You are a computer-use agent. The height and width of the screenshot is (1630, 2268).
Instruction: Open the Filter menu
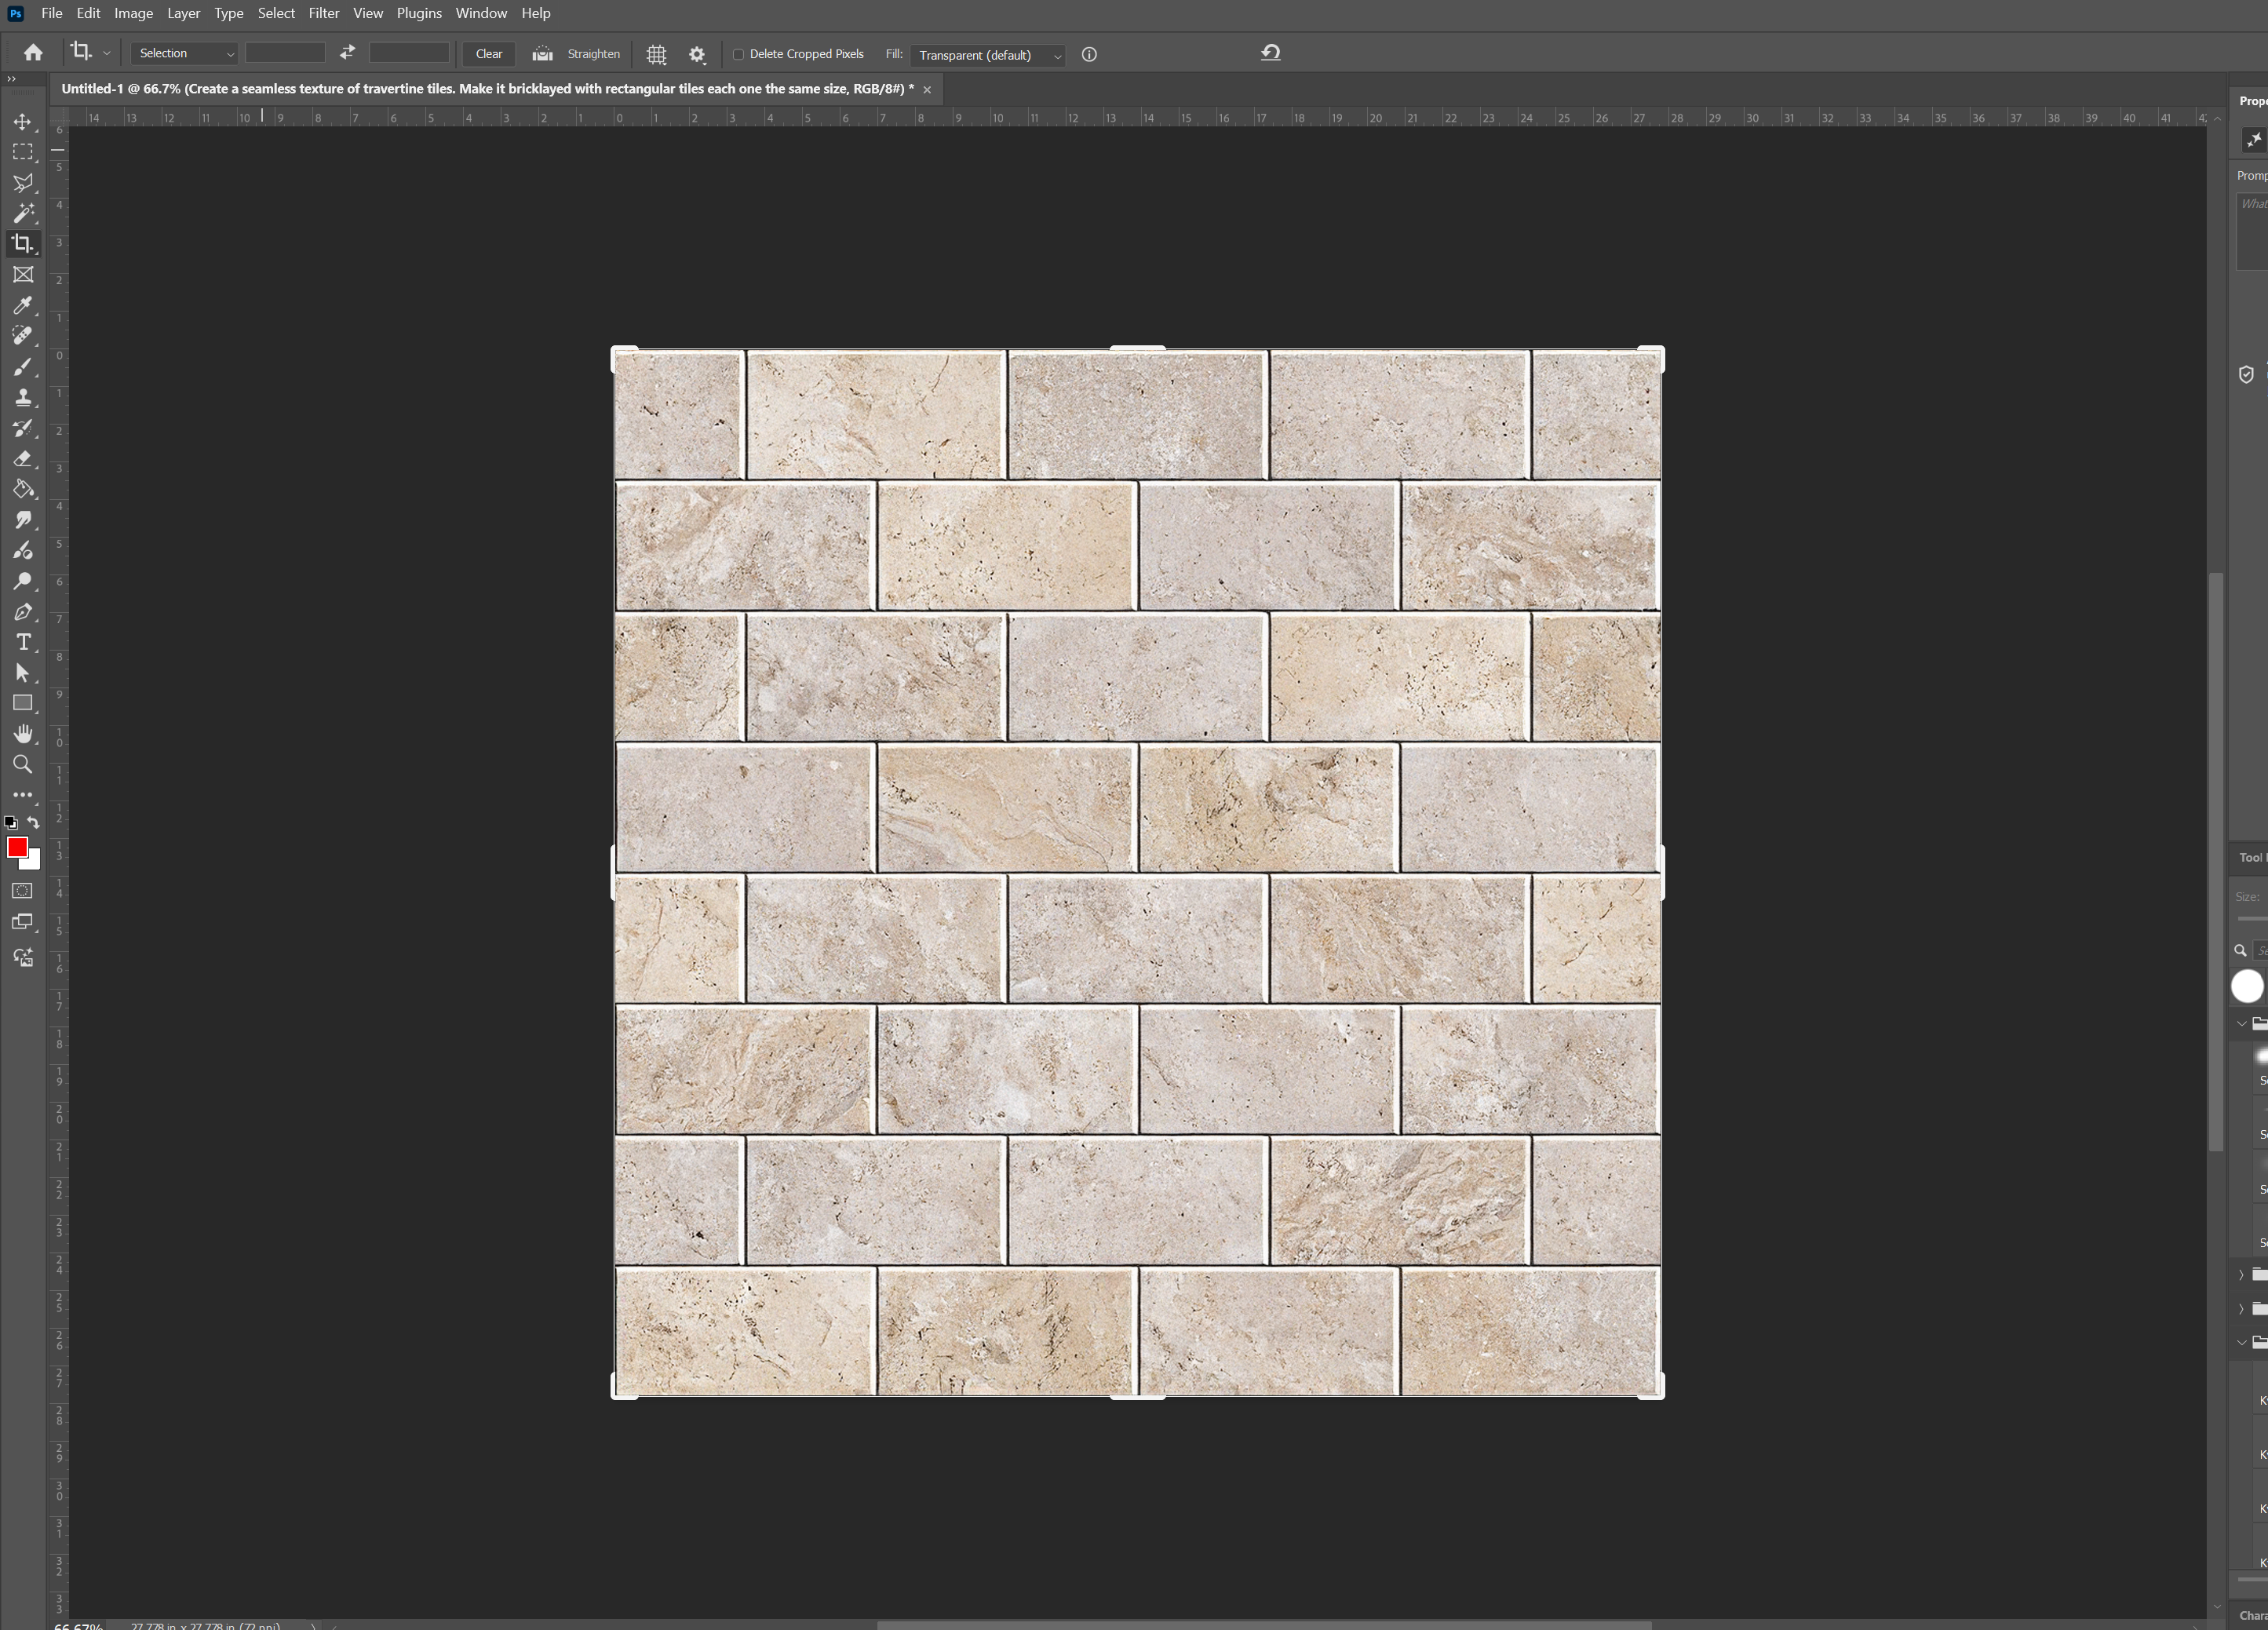[x=323, y=13]
